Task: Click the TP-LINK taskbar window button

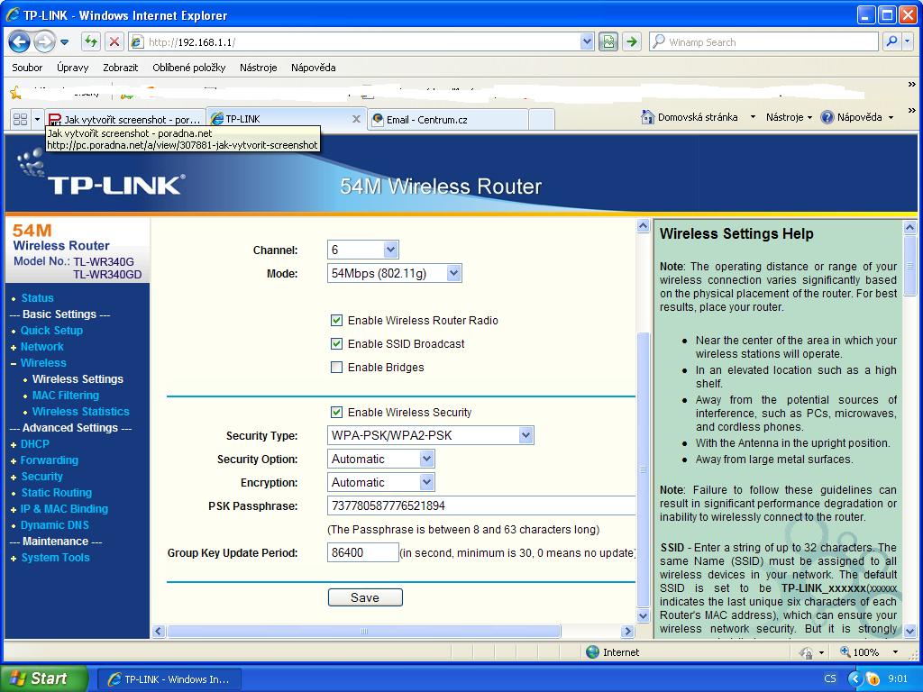Action: pos(169,679)
